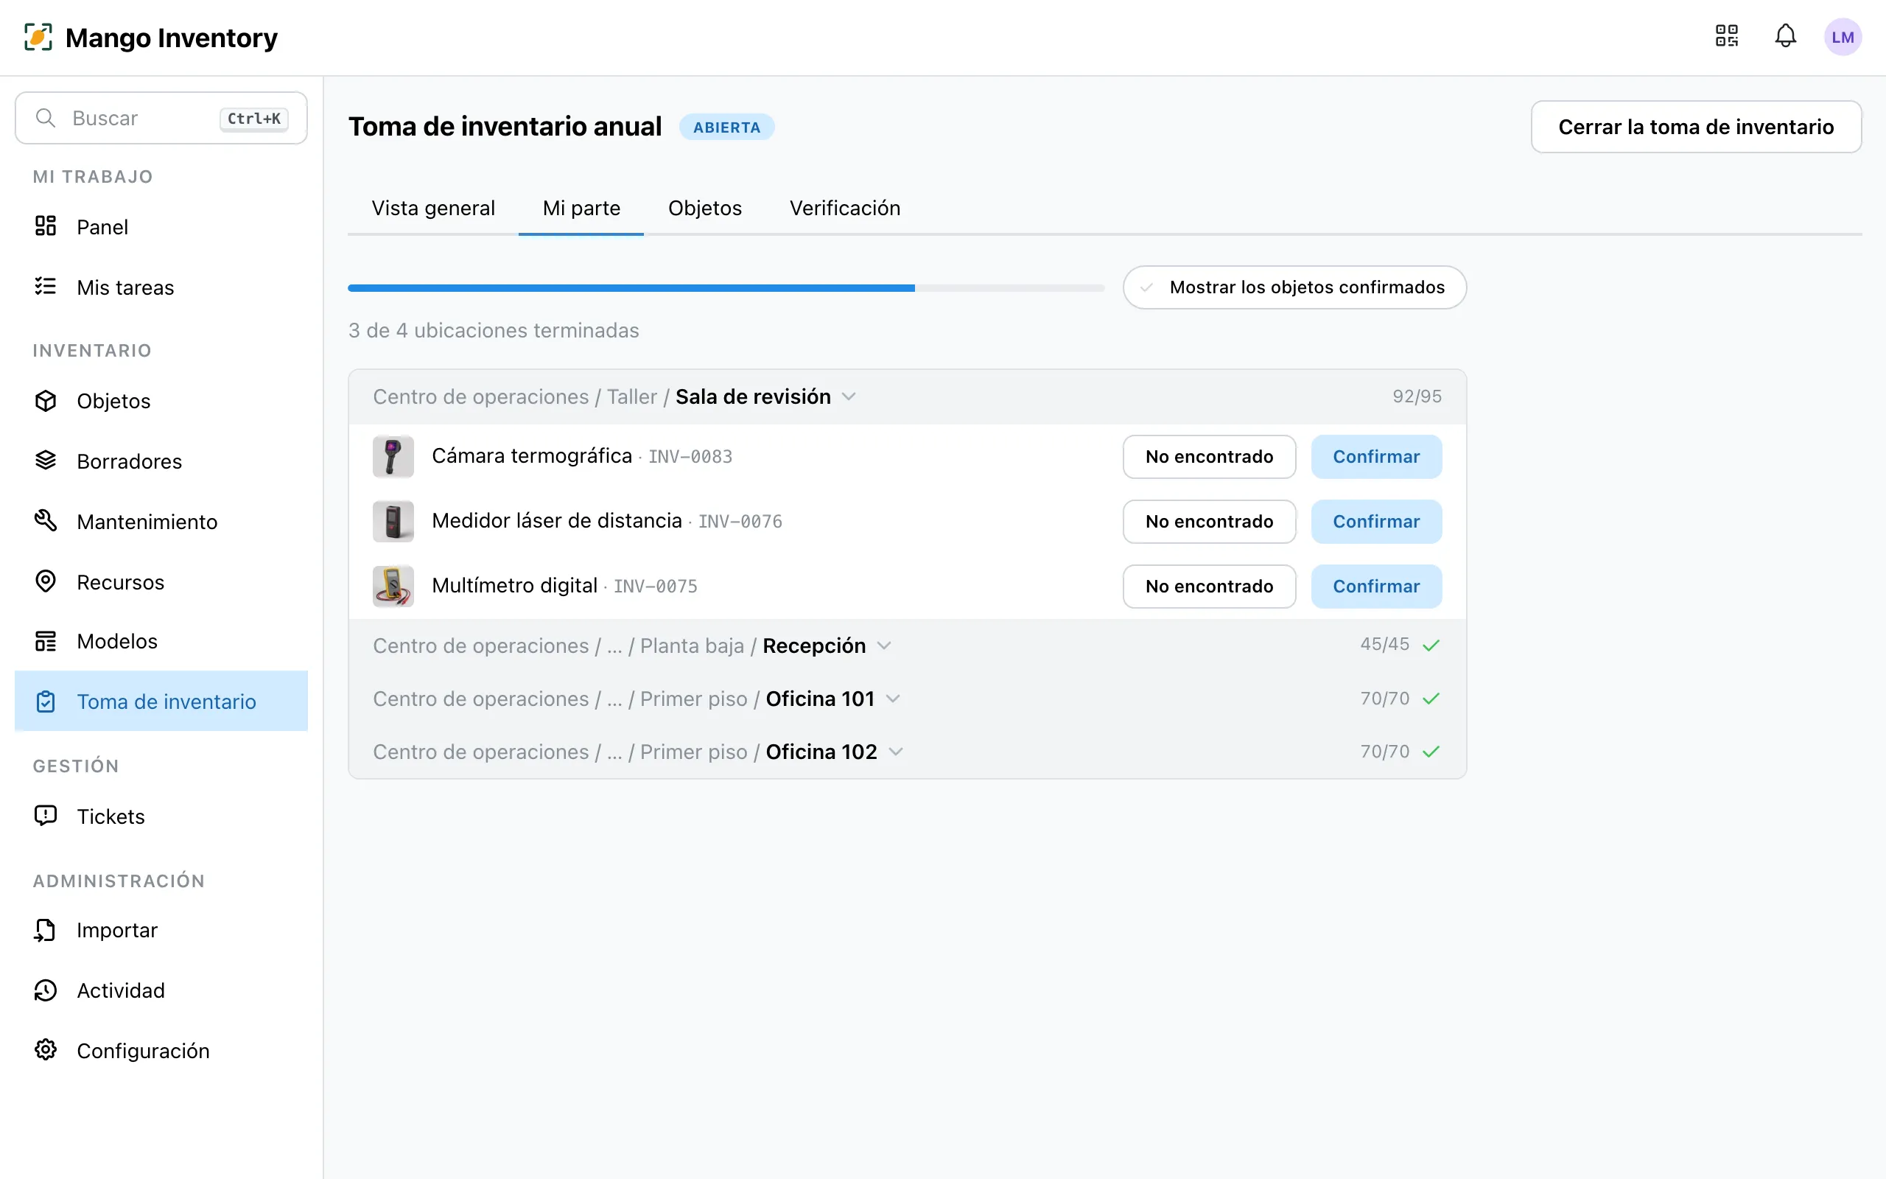Click the Mis tareas checklist icon
1886x1179 pixels.
pyautogui.click(x=46, y=287)
